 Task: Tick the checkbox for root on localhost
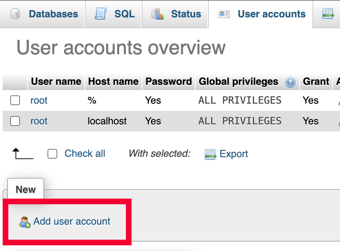pos(15,121)
